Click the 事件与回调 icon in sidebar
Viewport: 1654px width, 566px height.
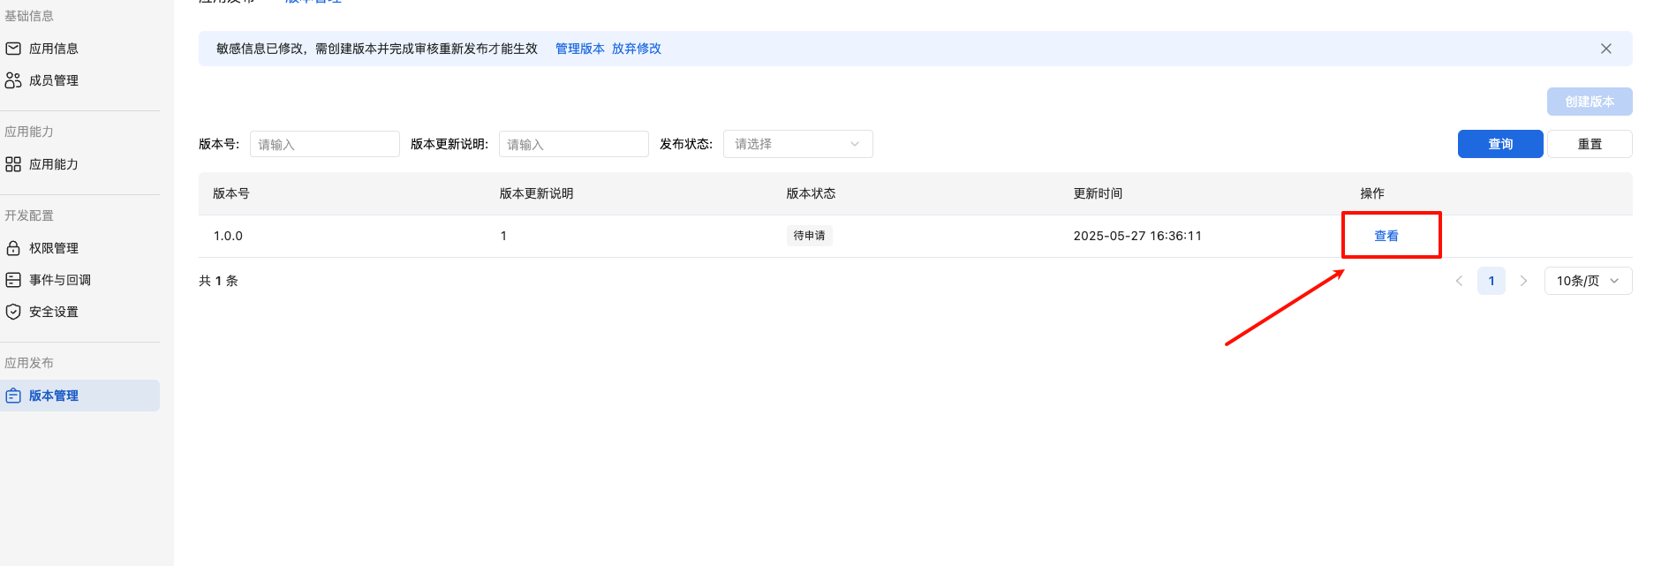(x=13, y=280)
